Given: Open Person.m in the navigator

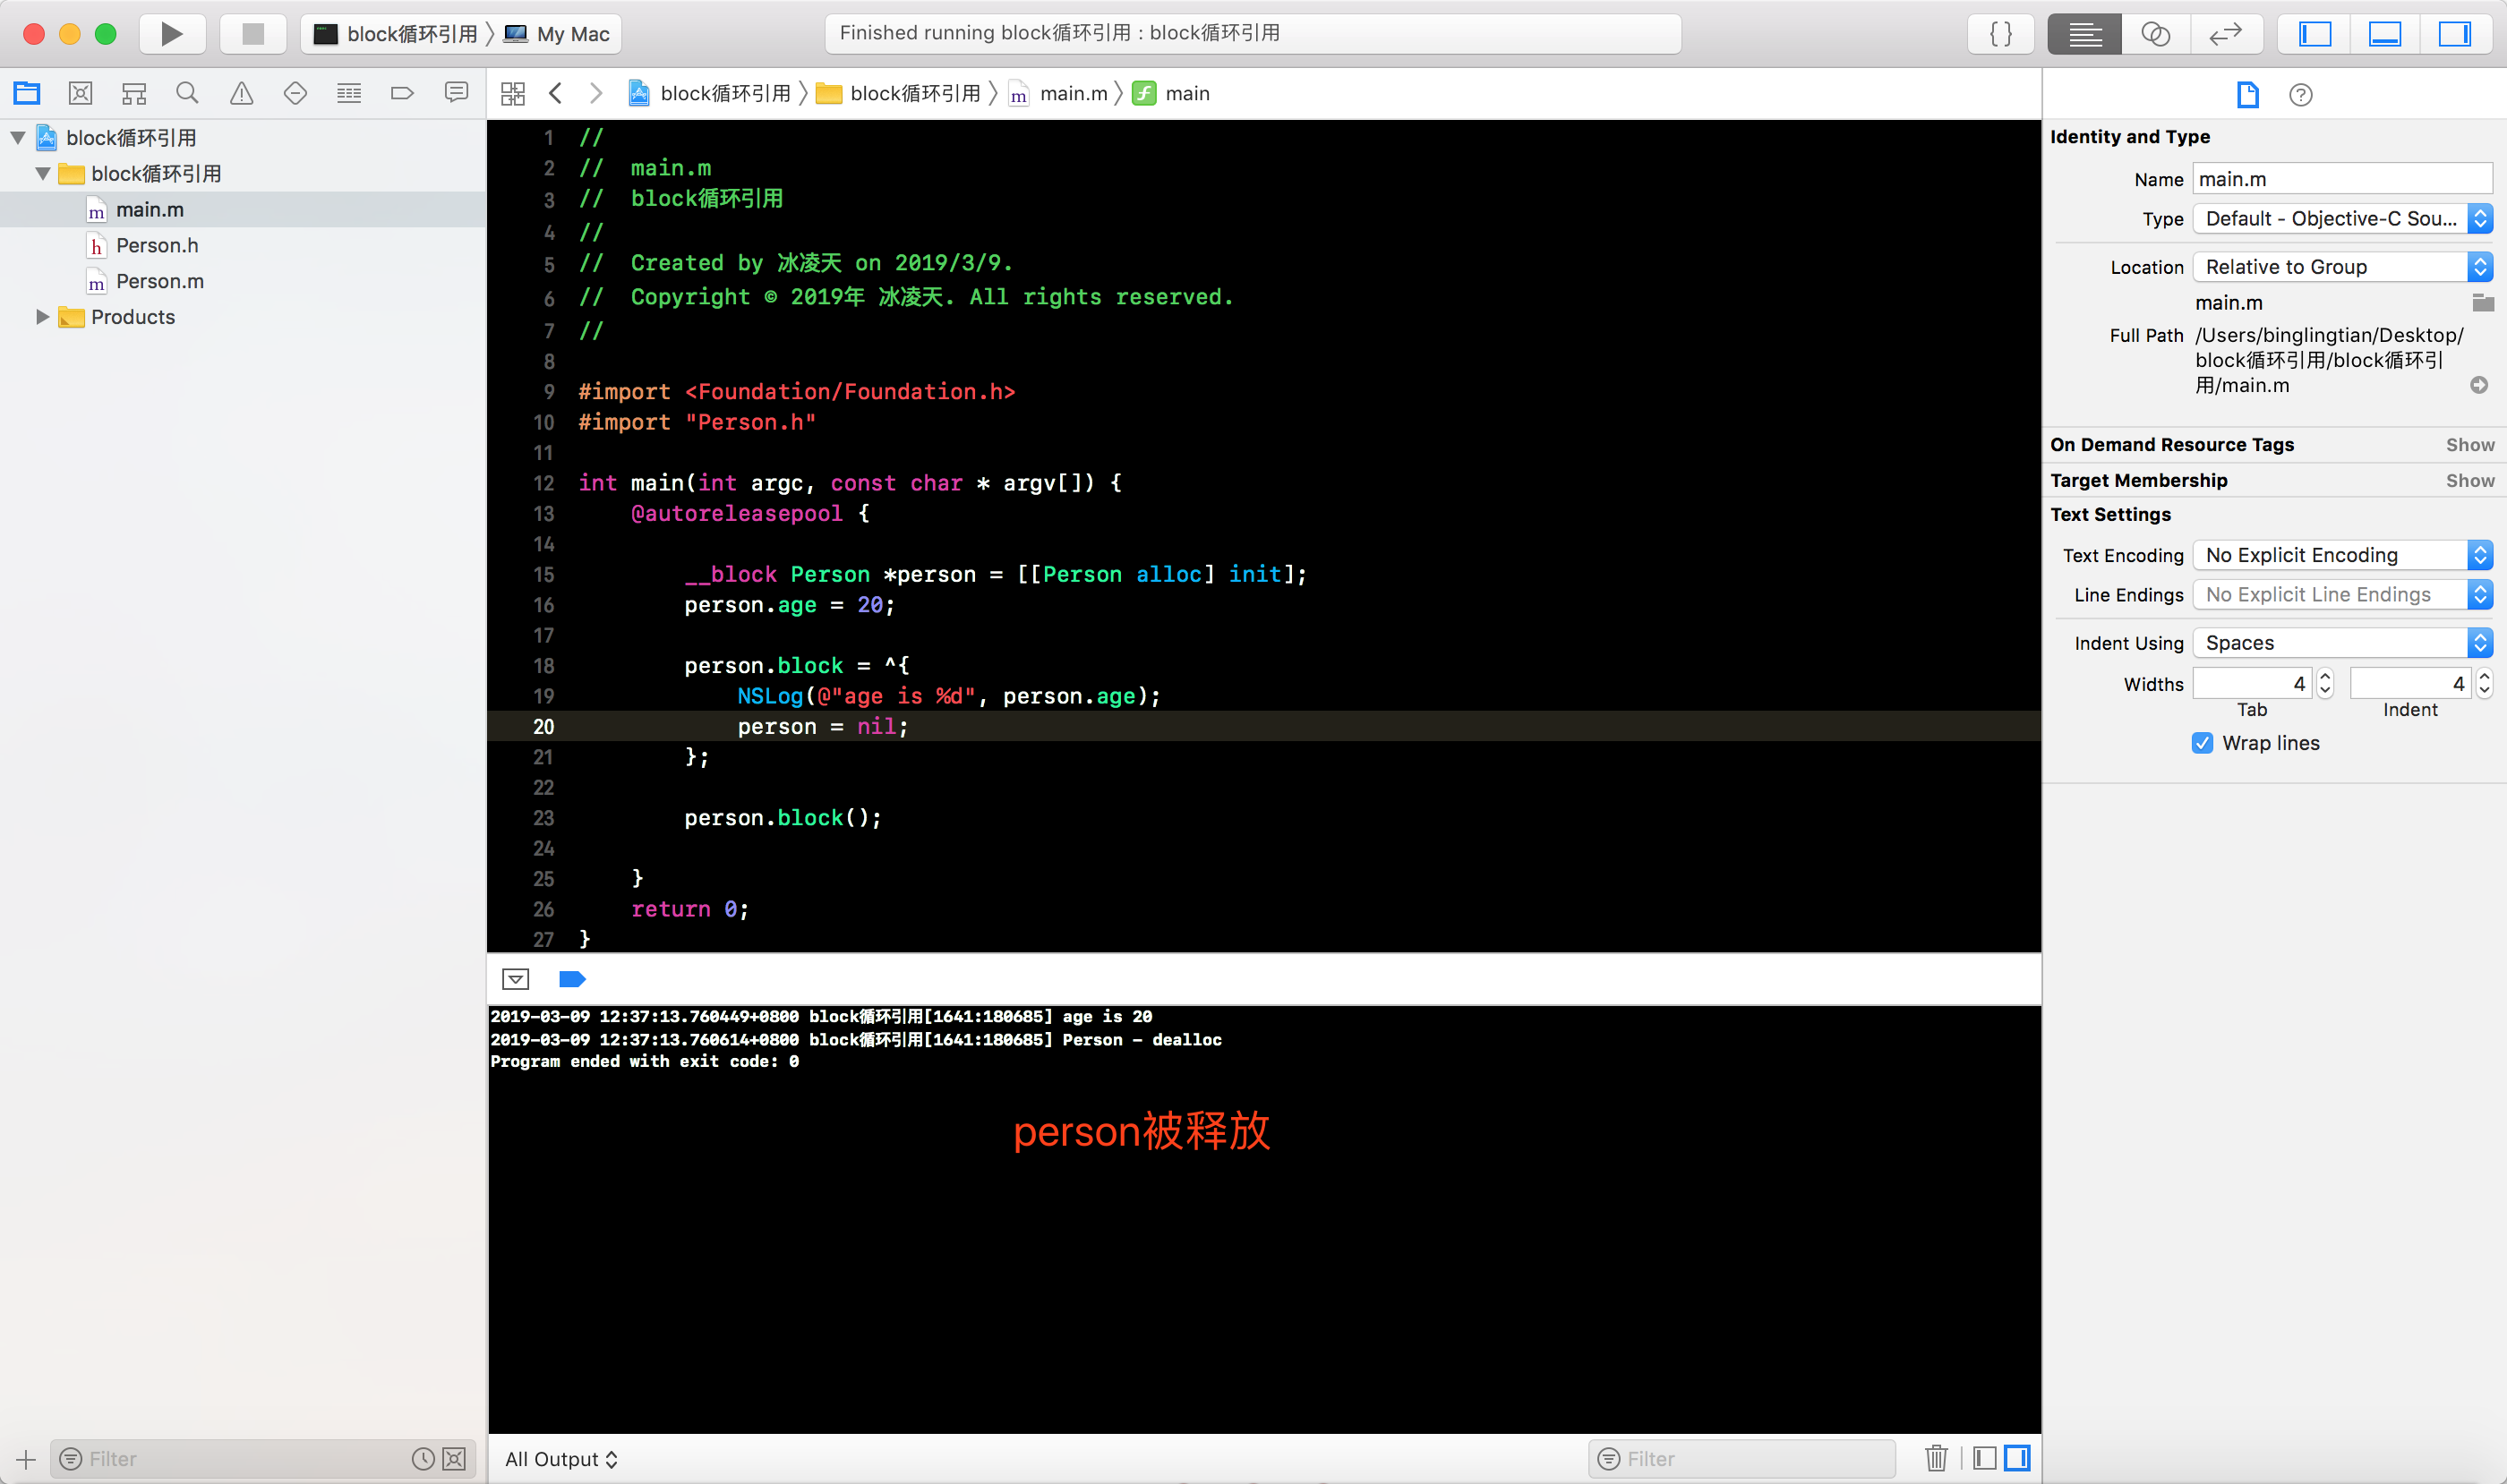Looking at the screenshot, I should click(x=160, y=282).
